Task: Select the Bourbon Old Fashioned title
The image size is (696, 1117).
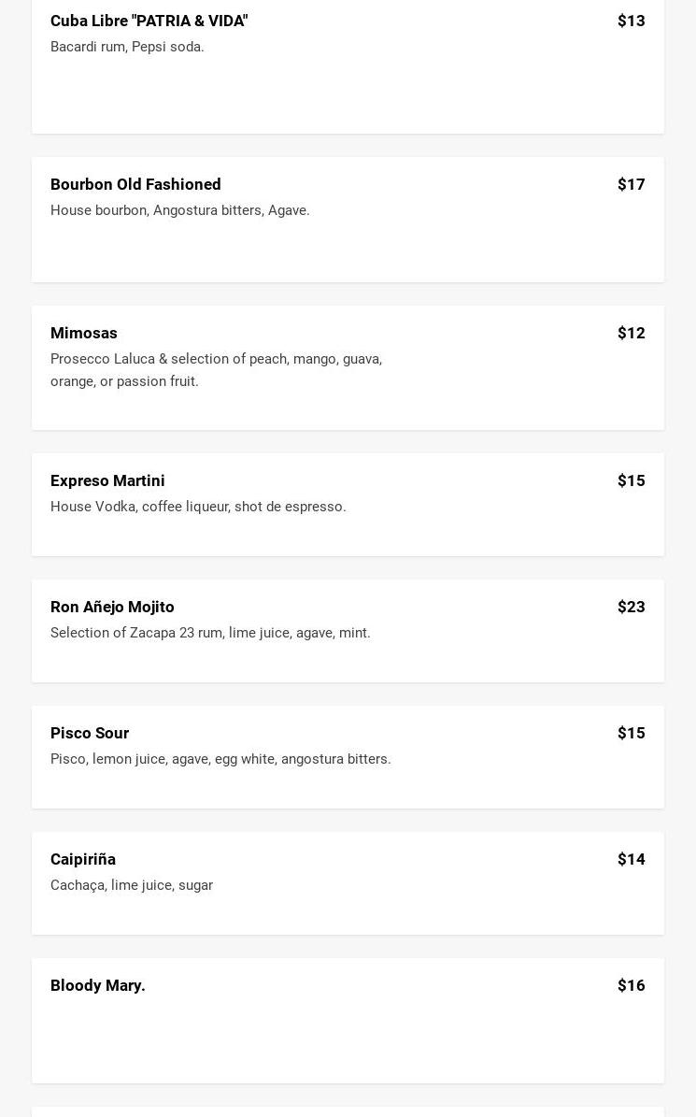Action: tap(135, 184)
